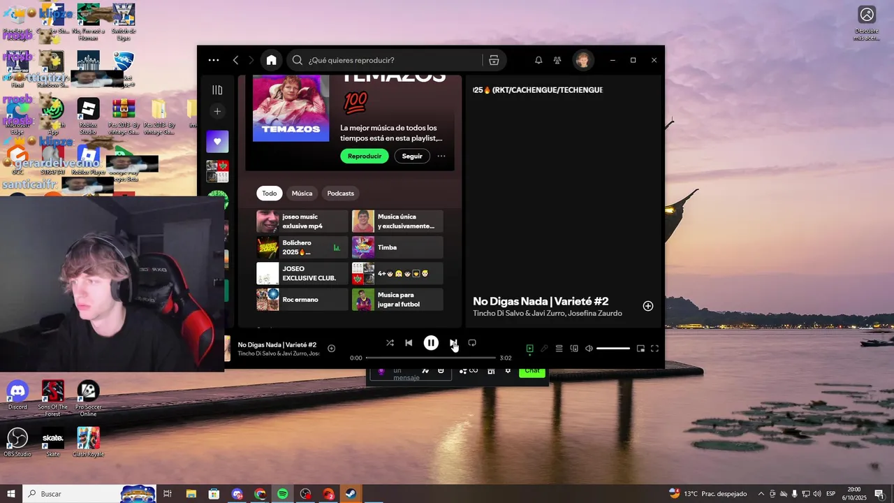894x503 pixels.
Task: Open Google Chrome from the taskbar
Action: 260,494
